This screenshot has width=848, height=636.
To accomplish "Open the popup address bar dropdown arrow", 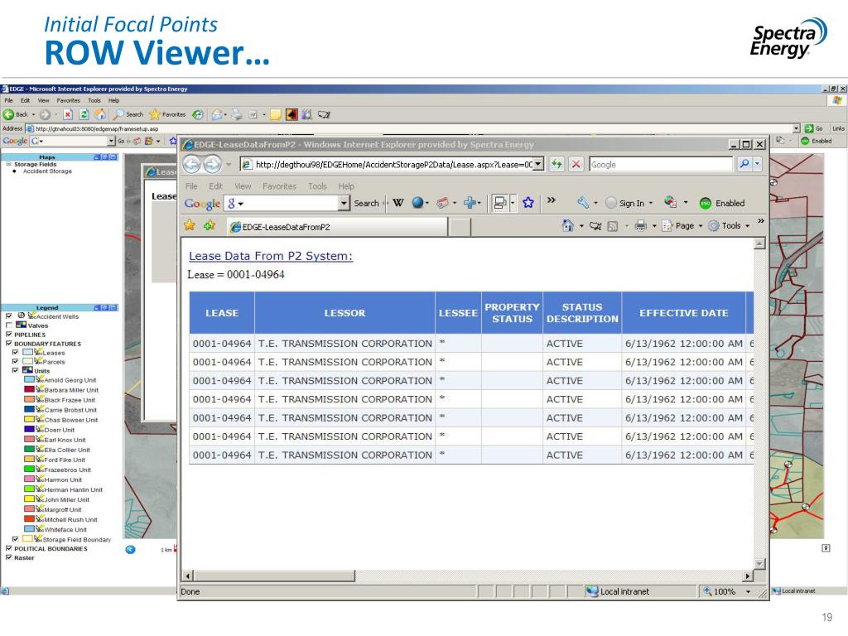I will coord(538,164).
